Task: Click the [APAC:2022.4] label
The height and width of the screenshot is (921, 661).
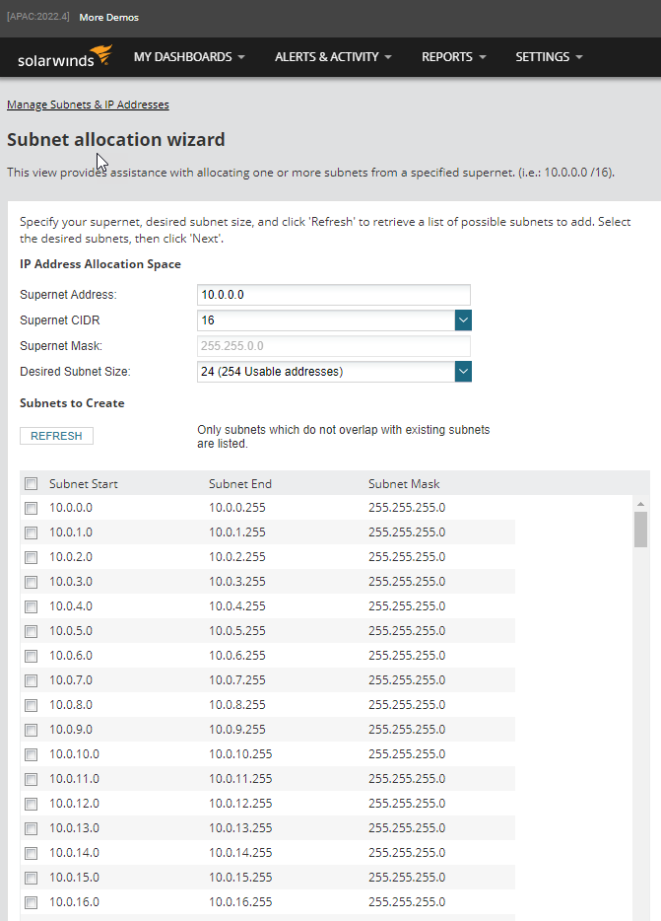Action: [x=38, y=17]
